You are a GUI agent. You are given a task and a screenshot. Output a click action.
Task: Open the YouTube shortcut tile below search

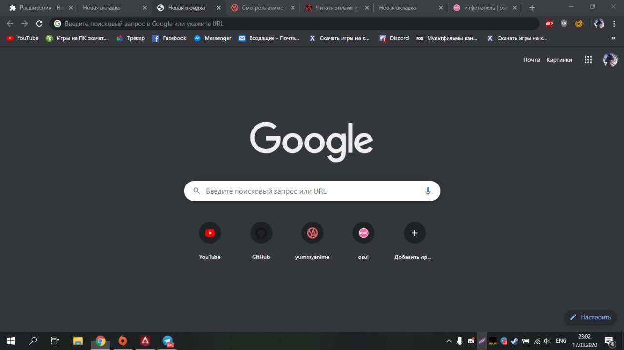[210, 233]
